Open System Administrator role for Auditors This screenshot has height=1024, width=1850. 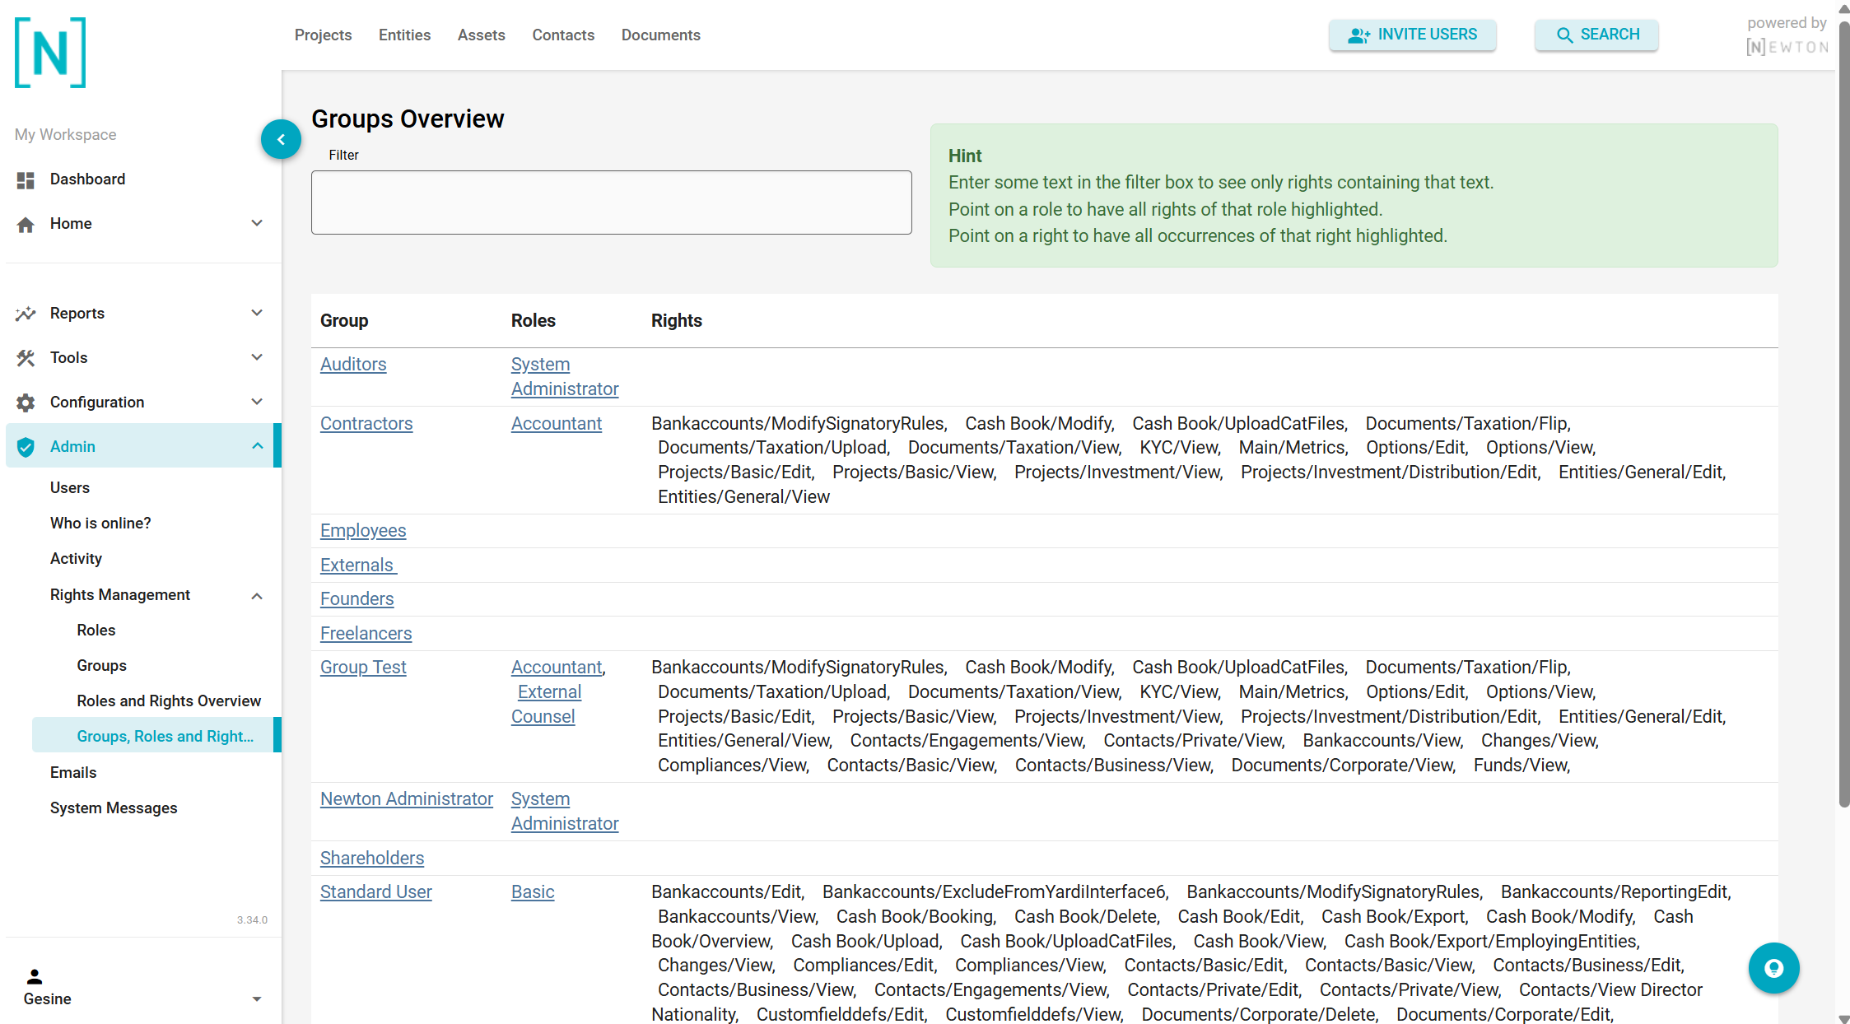(565, 376)
